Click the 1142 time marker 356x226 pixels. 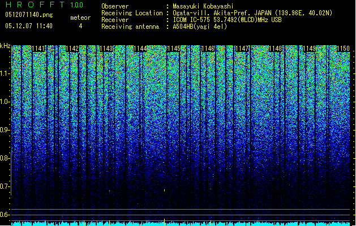[x=72, y=49]
